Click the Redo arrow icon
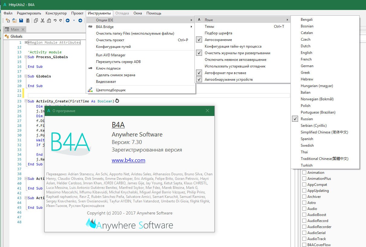This screenshot has width=366, height=247. coord(60,20)
